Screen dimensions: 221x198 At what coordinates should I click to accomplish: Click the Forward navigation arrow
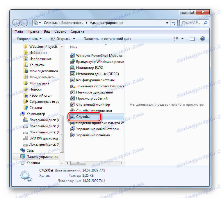(24, 23)
